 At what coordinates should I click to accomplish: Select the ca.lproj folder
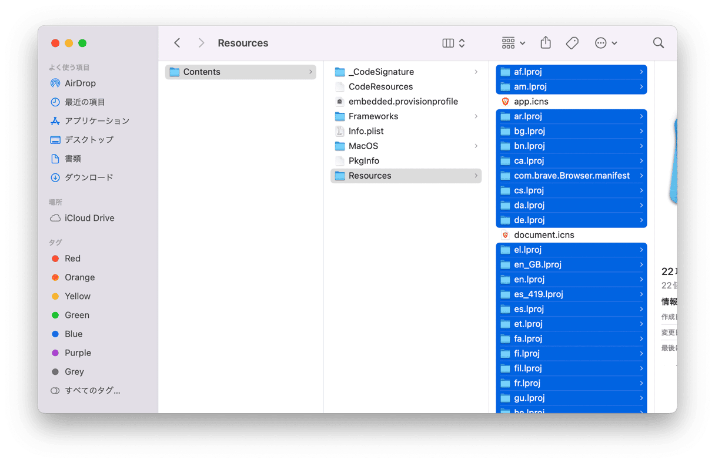tap(572, 161)
